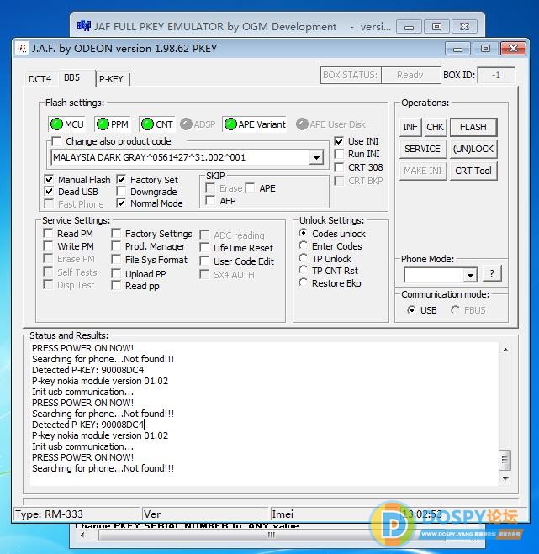Uncheck the Dead USB checkbox
The height and width of the screenshot is (554, 539).
coord(49,192)
